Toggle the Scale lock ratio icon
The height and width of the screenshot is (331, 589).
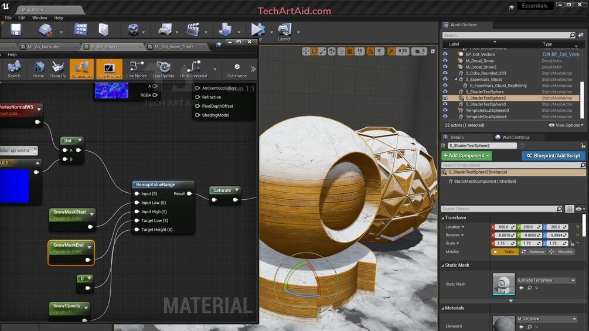571,244
